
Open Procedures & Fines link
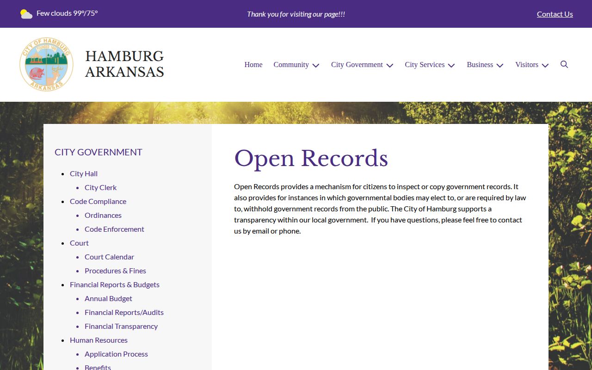pyautogui.click(x=115, y=271)
